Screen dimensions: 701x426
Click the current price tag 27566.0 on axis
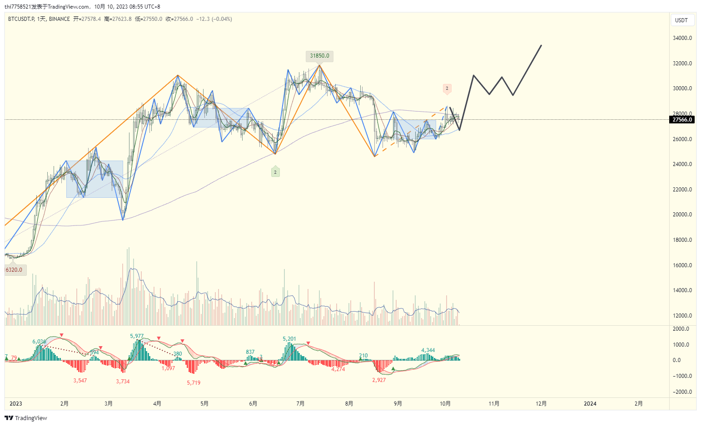pos(682,120)
